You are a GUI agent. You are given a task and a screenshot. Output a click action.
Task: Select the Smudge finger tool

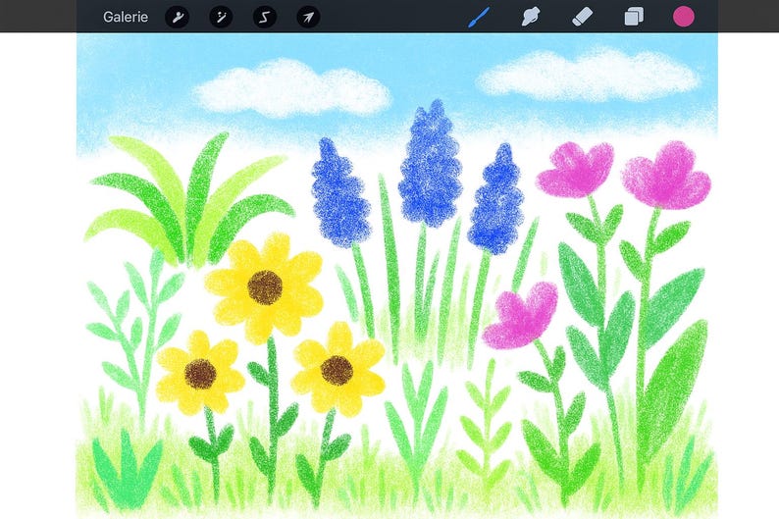[x=531, y=17]
